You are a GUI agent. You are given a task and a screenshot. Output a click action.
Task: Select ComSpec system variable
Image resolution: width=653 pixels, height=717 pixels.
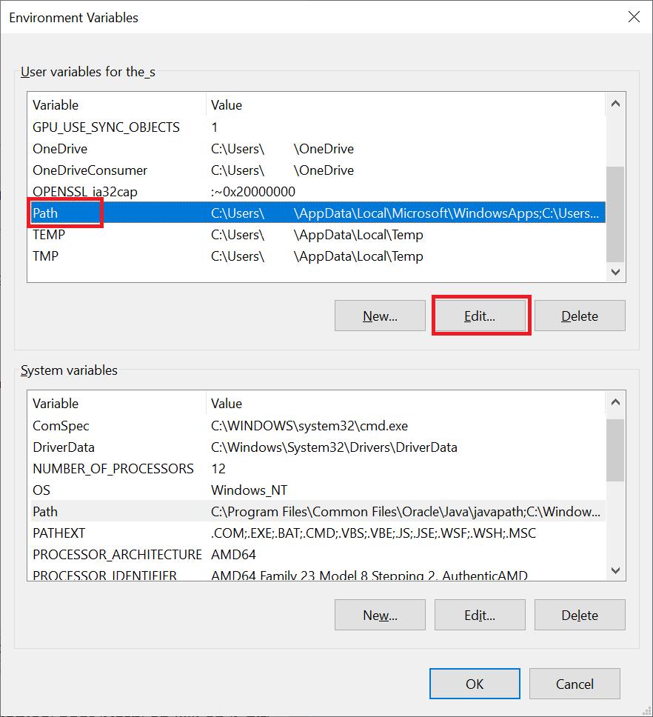318,426
